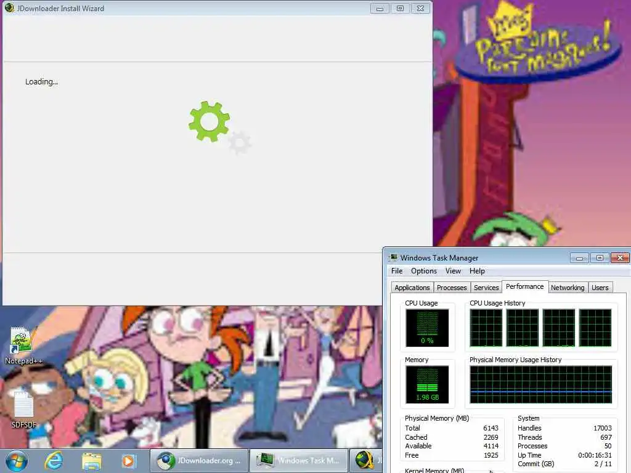Click Commit (GB) value 2 / 11
Image resolution: width=631 pixels, height=473 pixels.
tap(603, 464)
